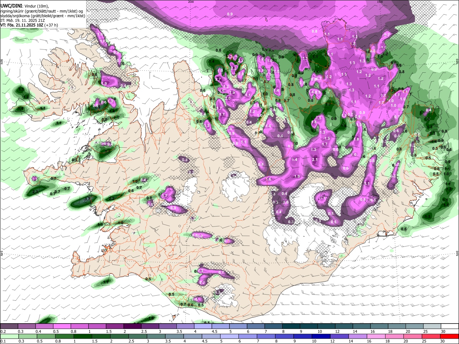Viewport: 459px width, 344px height.
Task: Click the '0.2' label in the snow legend
Action: [x=3, y=331]
